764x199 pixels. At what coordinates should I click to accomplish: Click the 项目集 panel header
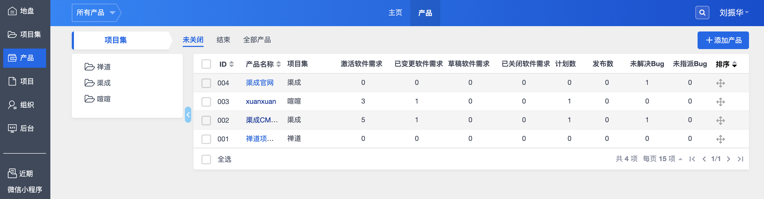tap(122, 40)
